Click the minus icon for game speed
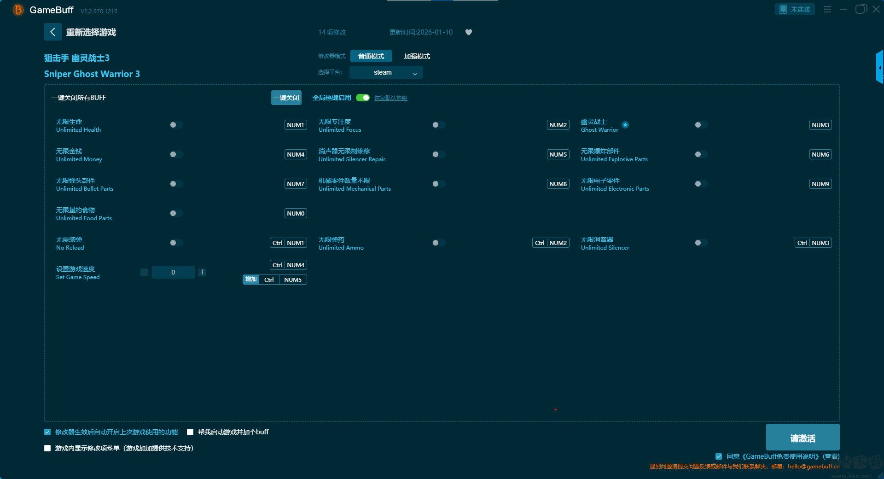This screenshot has height=479, width=884. tap(144, 272)
